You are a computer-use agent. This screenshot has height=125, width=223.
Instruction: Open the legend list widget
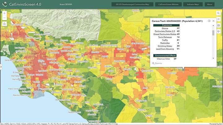pyautogui.click(x=218, y=19)
